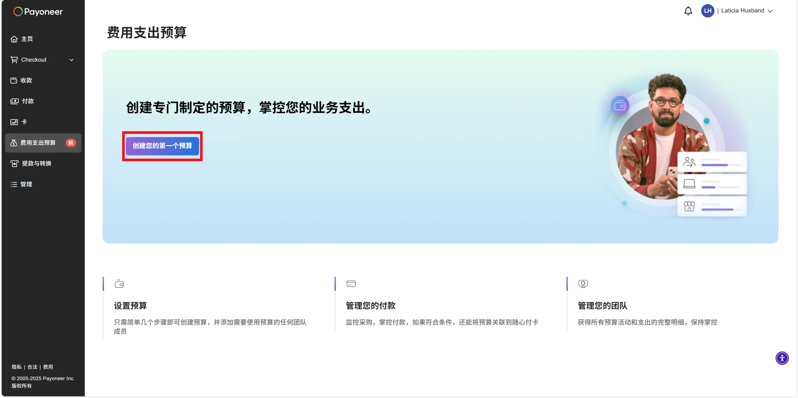Open the accessibility widget button
This screenshot has width=798, height=398.
coord(782,358)
